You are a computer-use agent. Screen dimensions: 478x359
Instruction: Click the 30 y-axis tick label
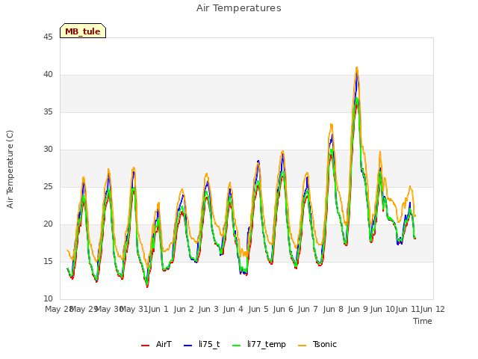48,150
